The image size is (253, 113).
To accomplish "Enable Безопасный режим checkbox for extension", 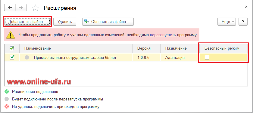I will [207, 57].
